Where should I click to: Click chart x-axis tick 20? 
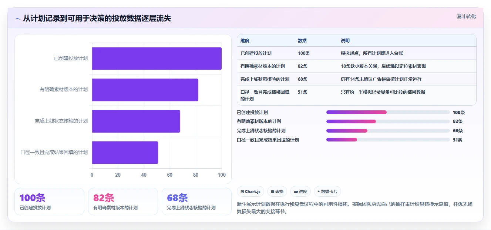118,175
